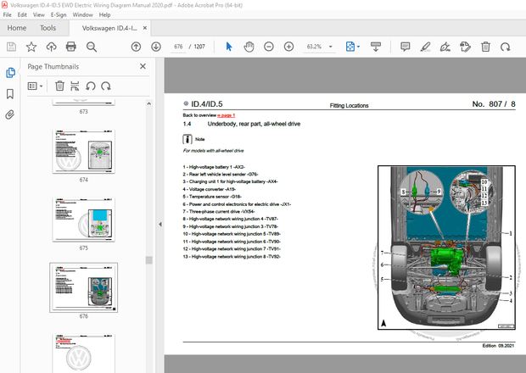Click the text 'Temperature sensor -G18-'
Image resolution: width=526 pixels, height=373 pixels.
pos(215,197)
